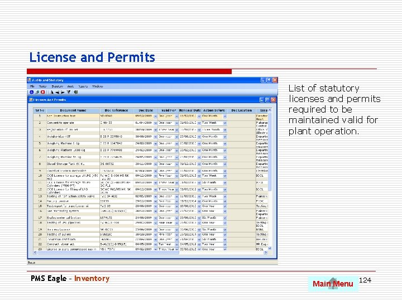This screenshot has height=301, width=402.
Task: Click the Audits and Statutory title bar icon
Action: pos(30,80)
